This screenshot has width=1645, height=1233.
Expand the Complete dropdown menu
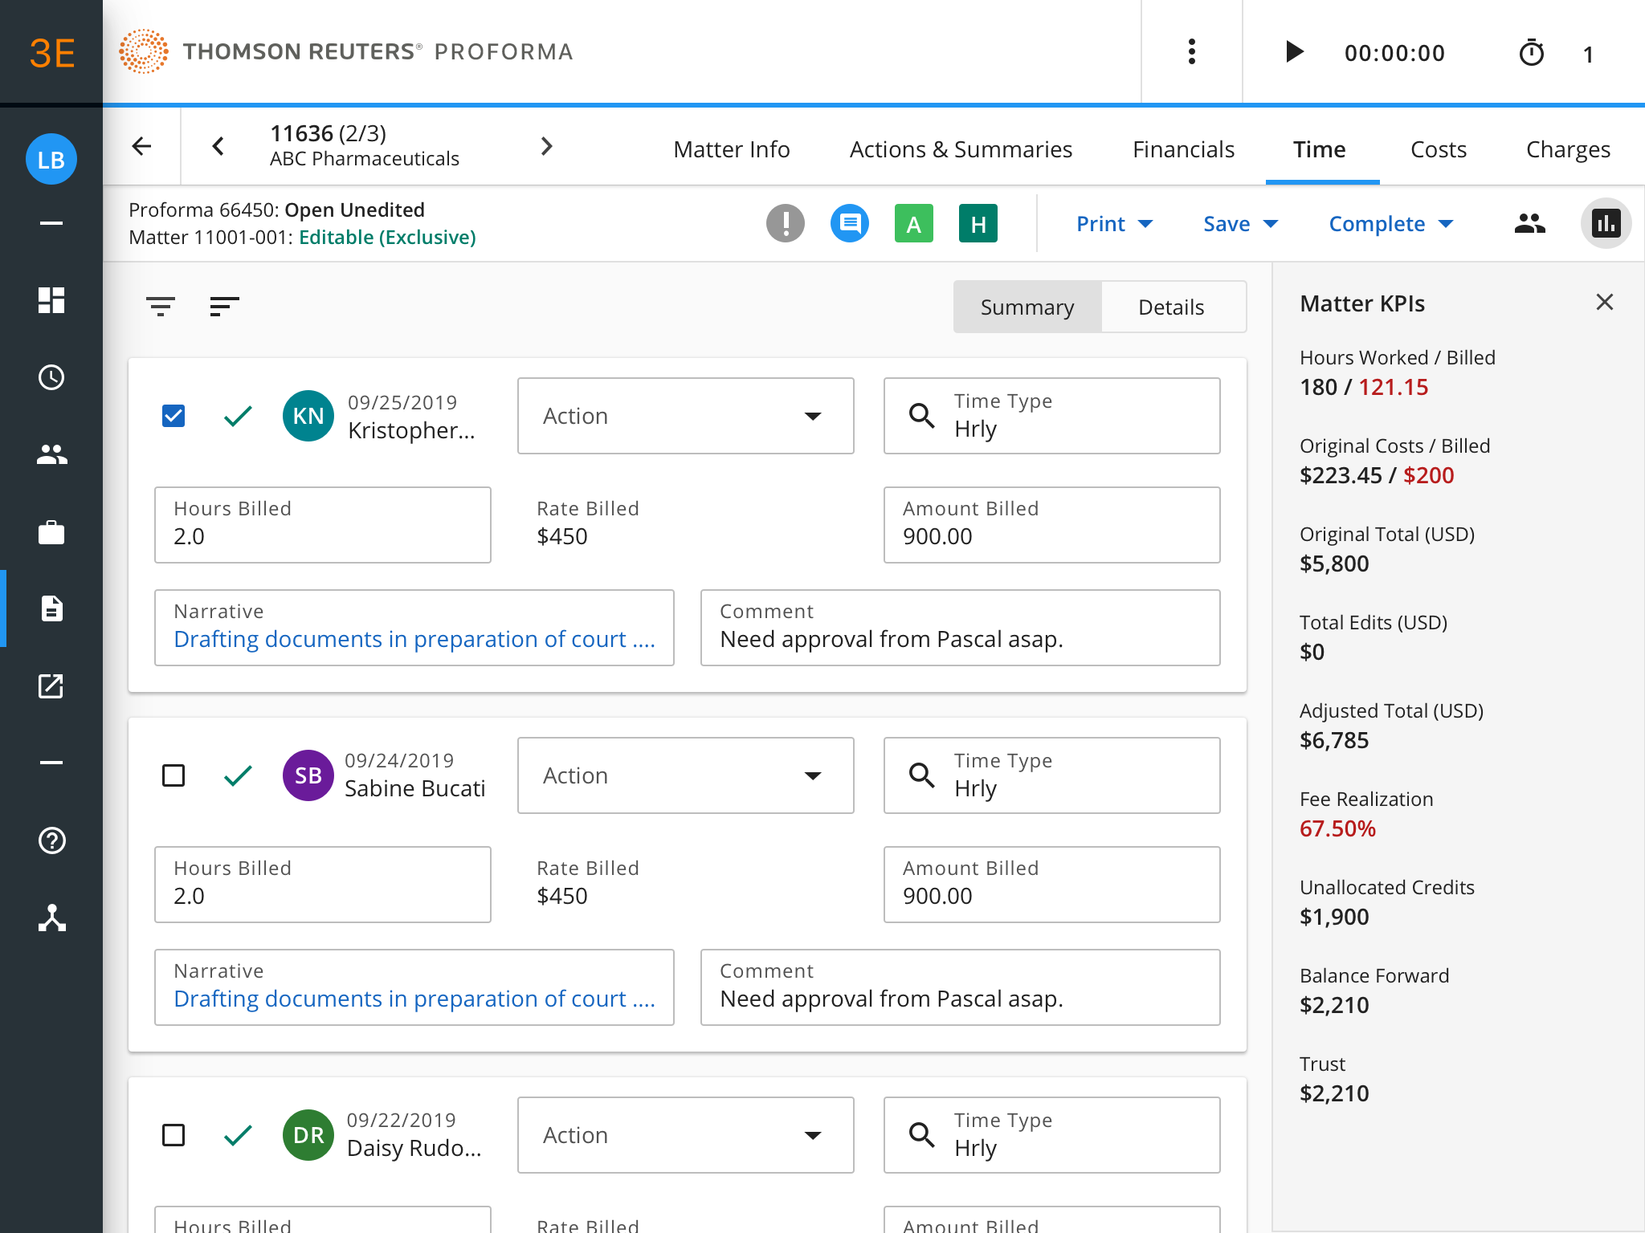[1390, 224]
